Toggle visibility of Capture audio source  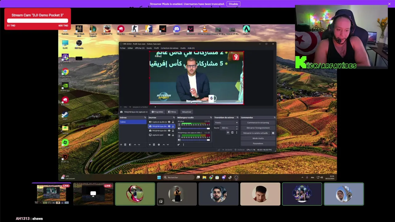pos(169,122)
